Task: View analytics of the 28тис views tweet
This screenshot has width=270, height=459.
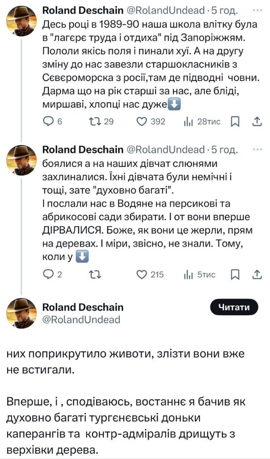Action: pyautogui.click(x=188, y=121)
